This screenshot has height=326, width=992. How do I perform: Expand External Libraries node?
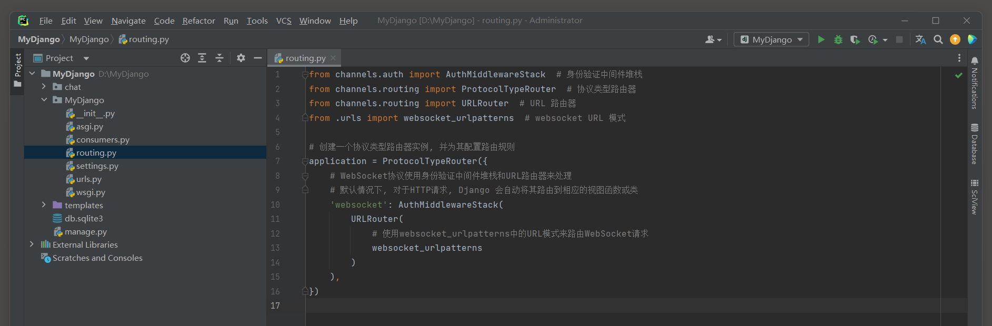(32, 244)
